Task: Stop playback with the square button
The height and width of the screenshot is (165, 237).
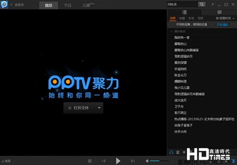Action: [90, 161]
